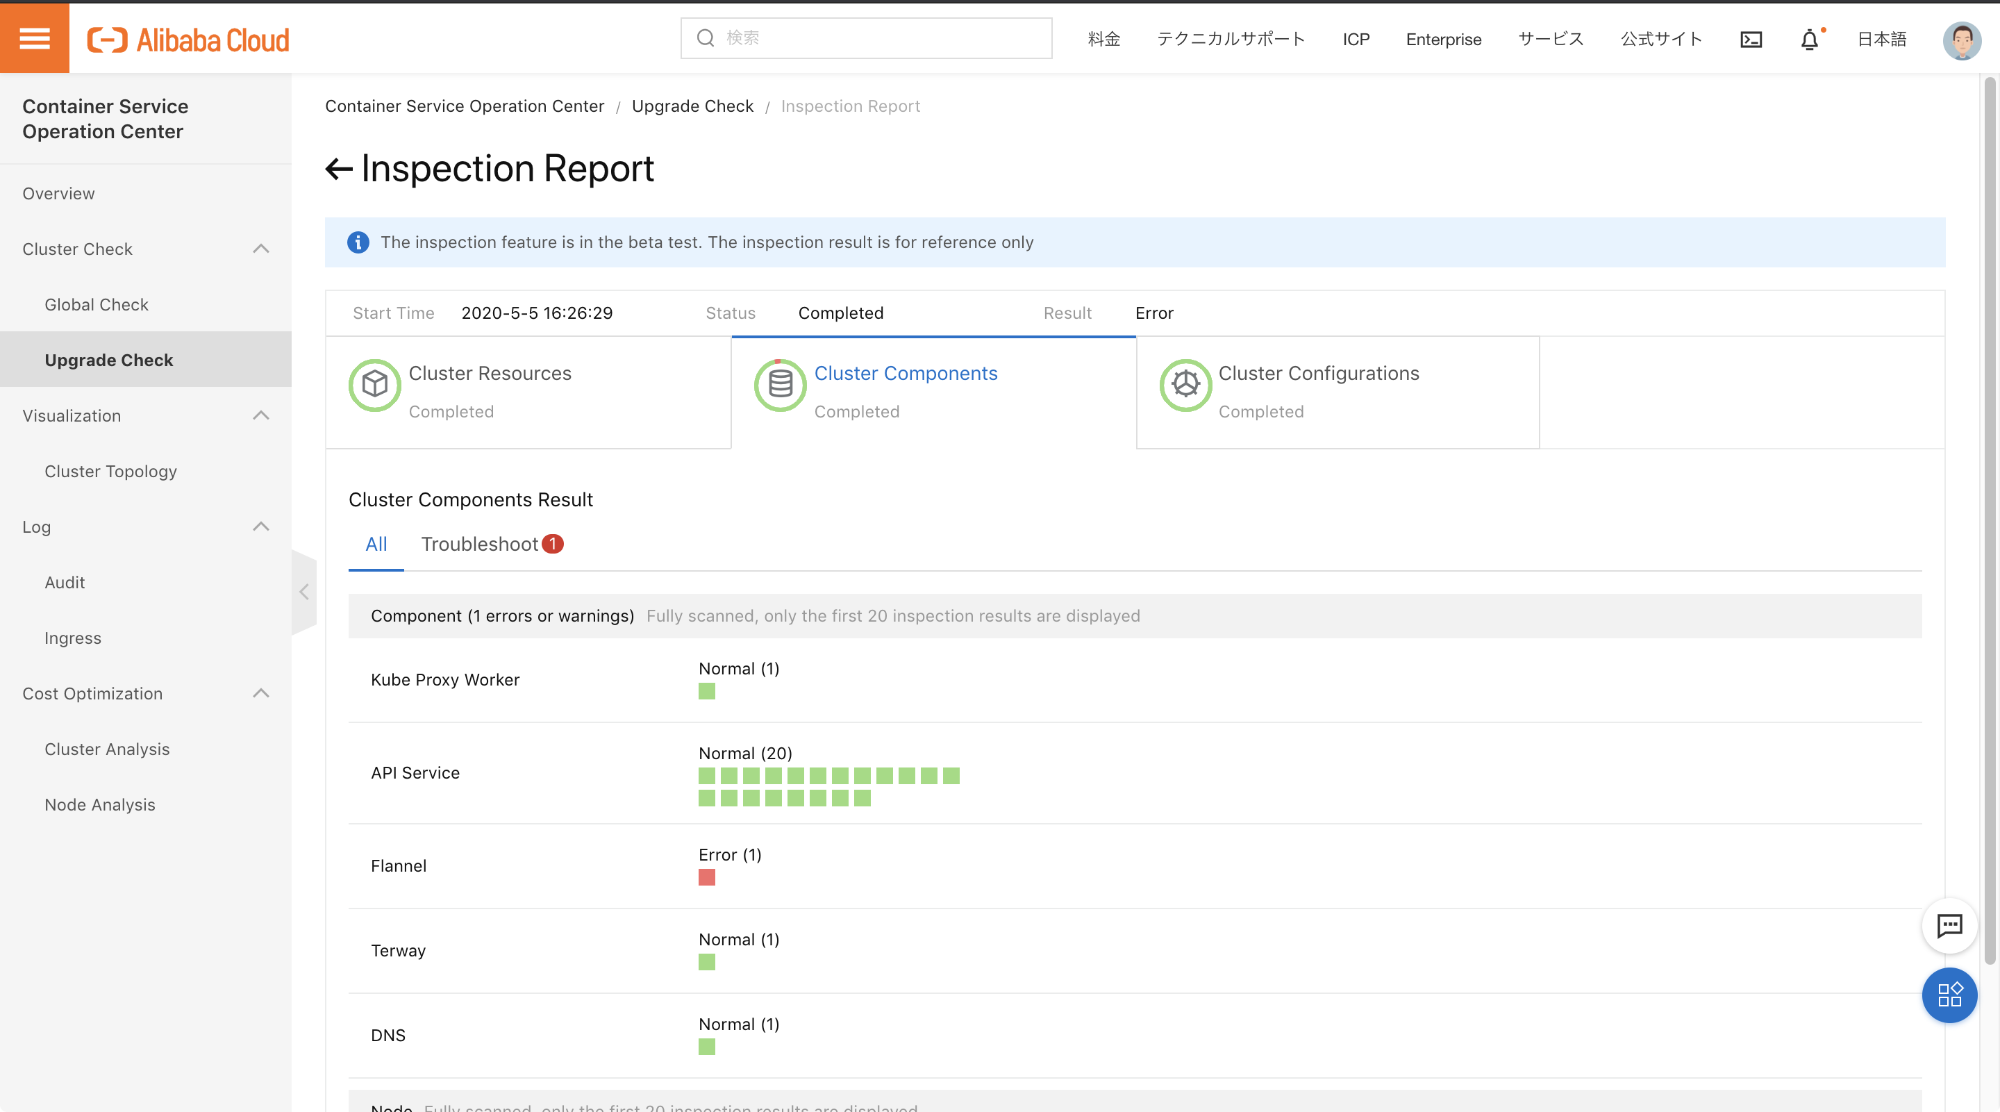The height and width of the screenshot is (1112, 2000).
Task: Collapse the Cost Optimization section
Action: point(261,693)
